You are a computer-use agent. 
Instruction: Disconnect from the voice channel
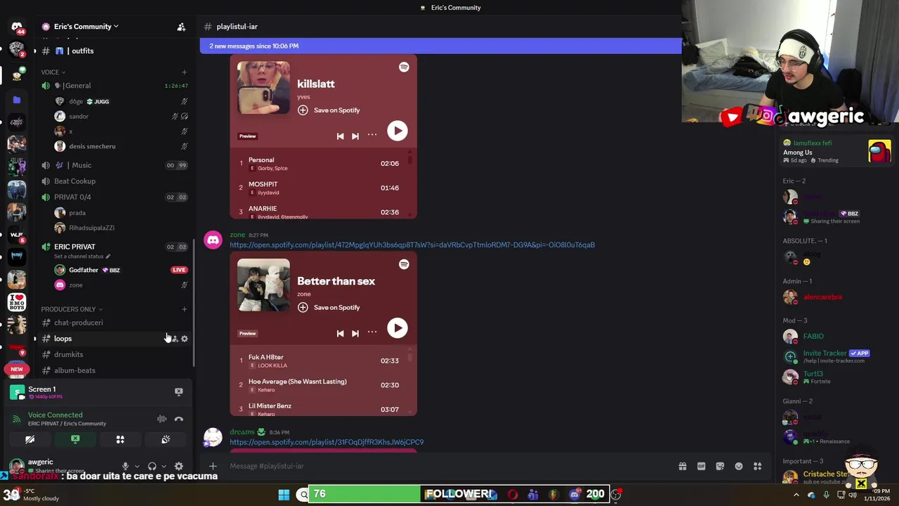click(178, 419)
